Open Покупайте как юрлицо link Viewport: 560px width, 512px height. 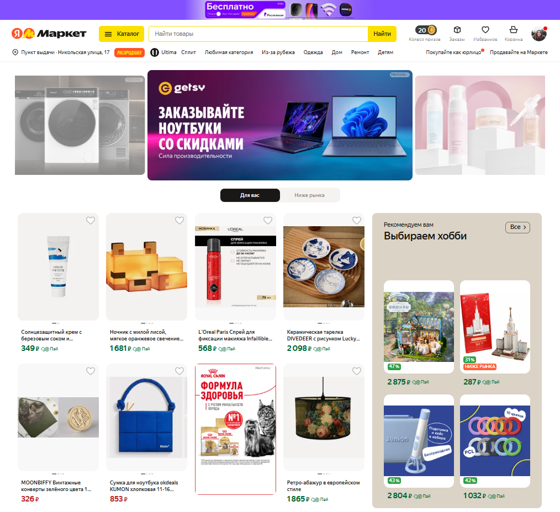(453, 52)
